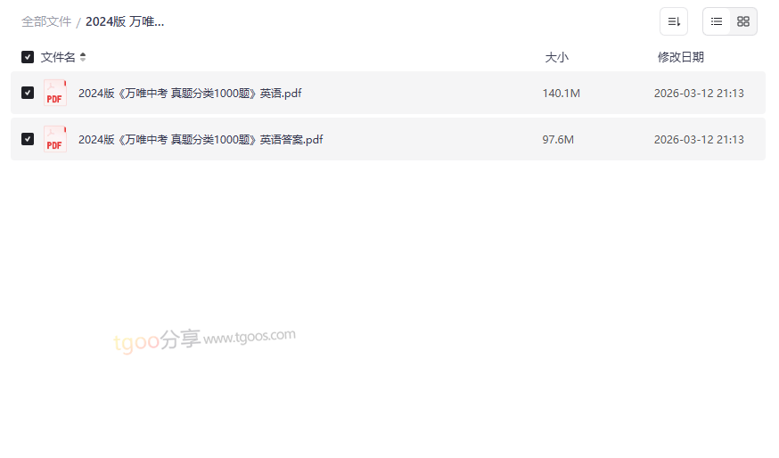Screen dimensions: 779x458
Task: Click the 修改日期 column header
Action: (x=681, y=57)
